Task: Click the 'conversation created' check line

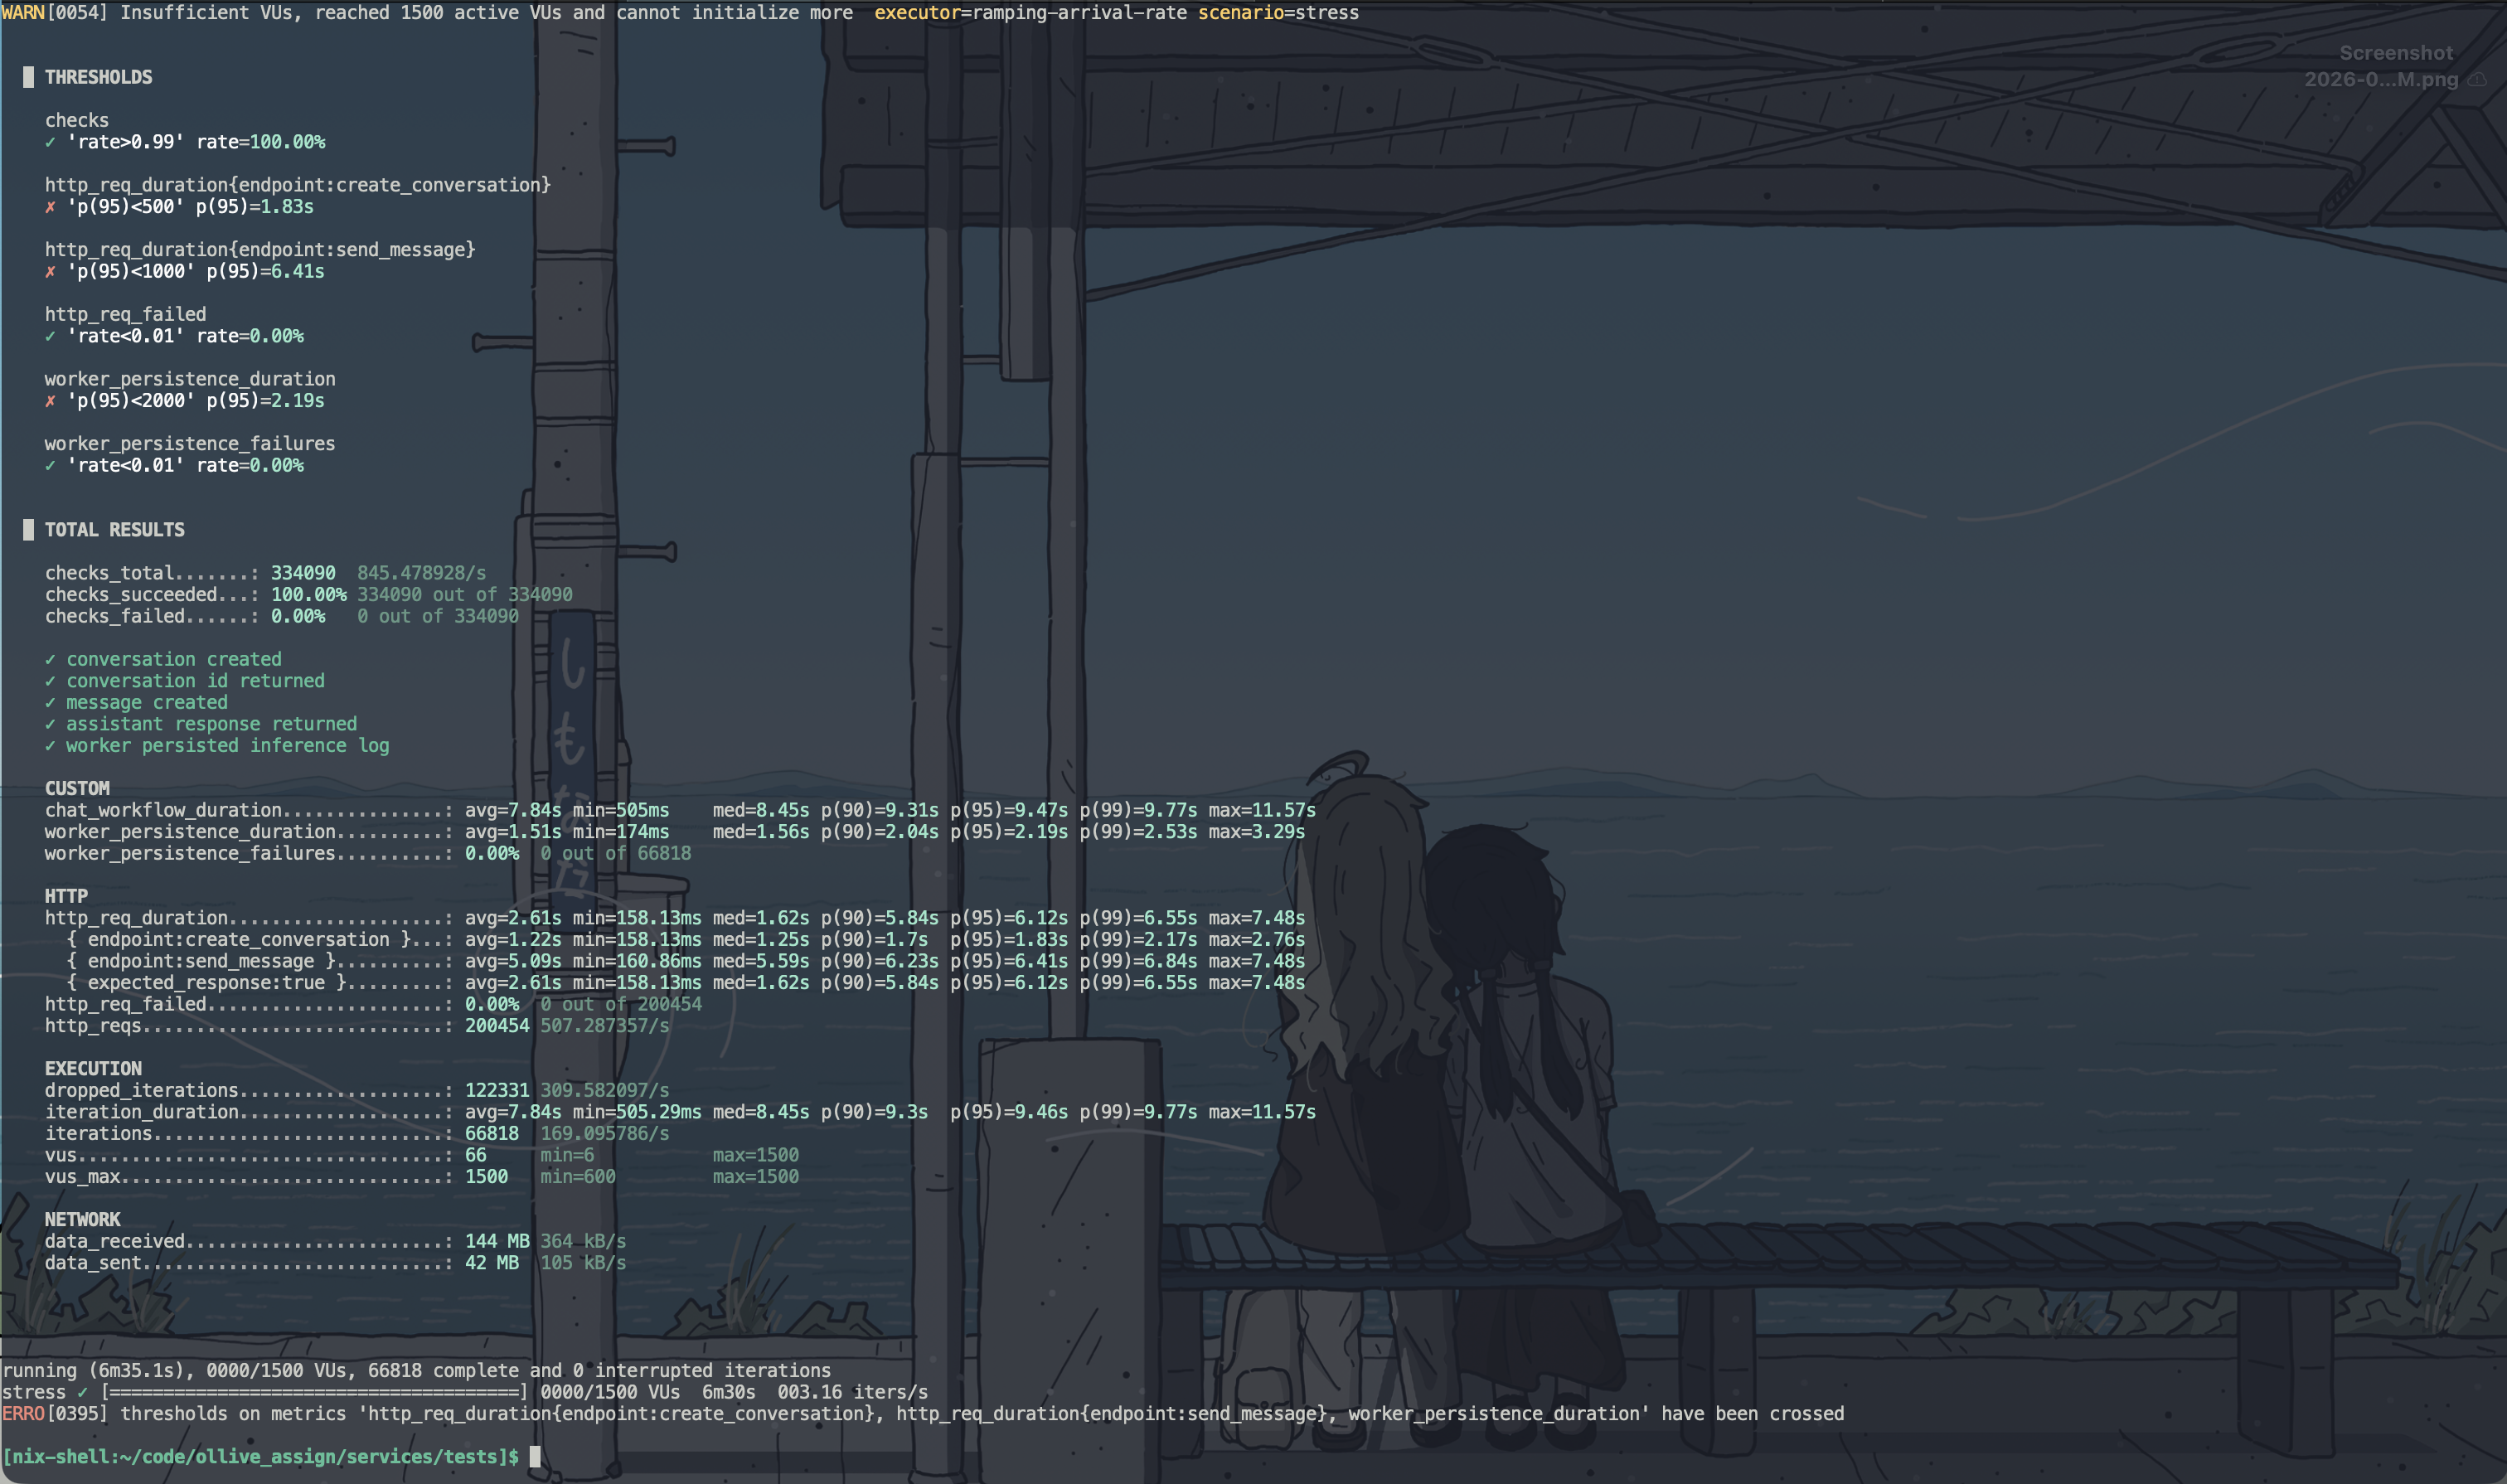Action: pos(163,659)
